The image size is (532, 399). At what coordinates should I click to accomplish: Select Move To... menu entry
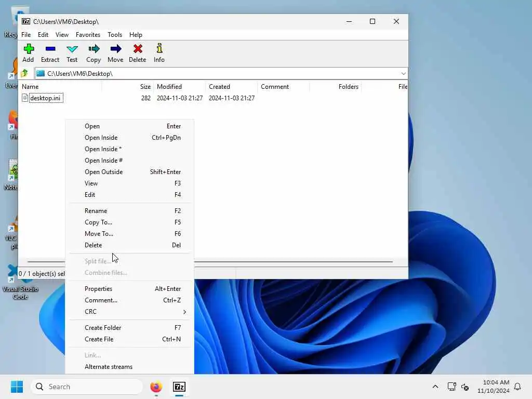(x=129, y=234)
